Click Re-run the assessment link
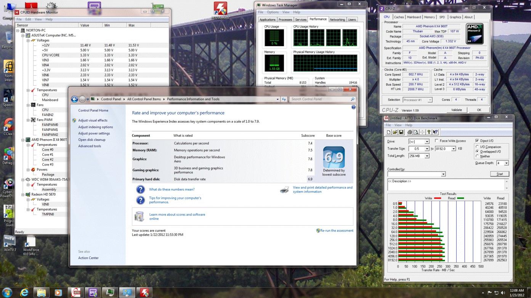 337,231
